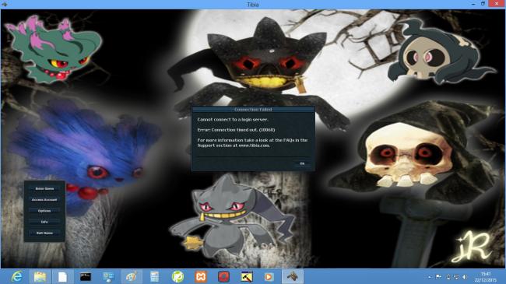Click Ok in Connection Failed dialog
The height and width of the screenshot is (284, 506).
coord(302,163)
